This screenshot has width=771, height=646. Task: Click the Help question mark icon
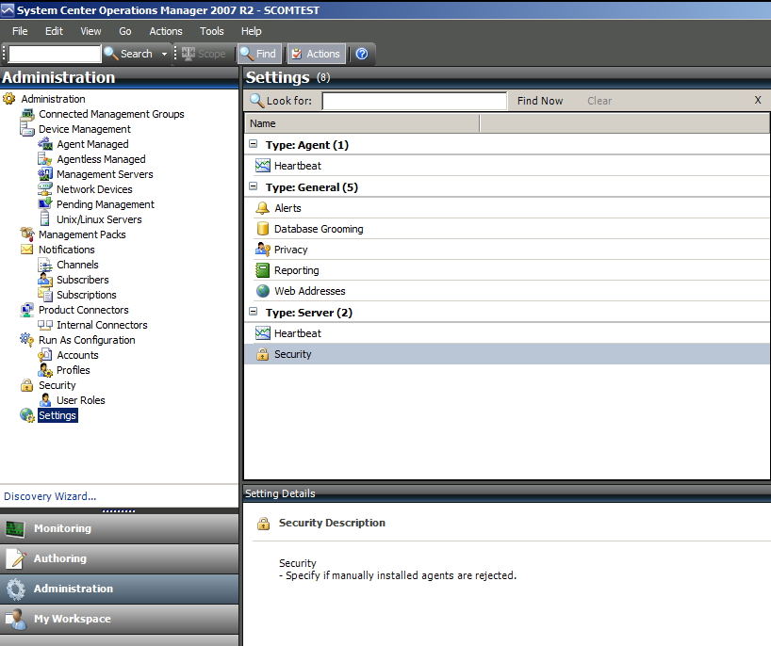point(361,54)
